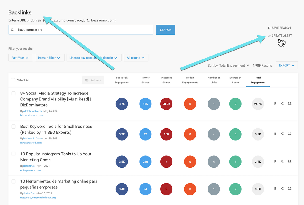
Task: Expand the Domain Filter dropdown
Action: [49, 58]
